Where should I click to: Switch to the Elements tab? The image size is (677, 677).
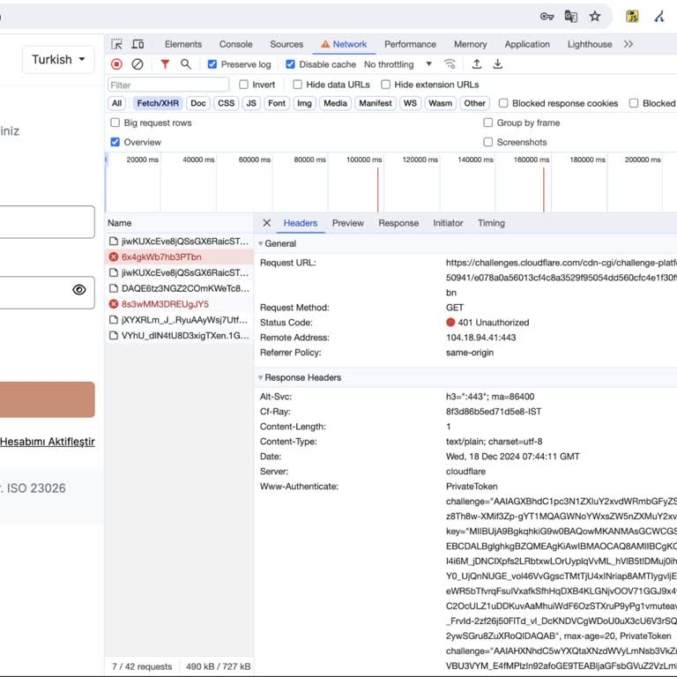coord(183,44)
